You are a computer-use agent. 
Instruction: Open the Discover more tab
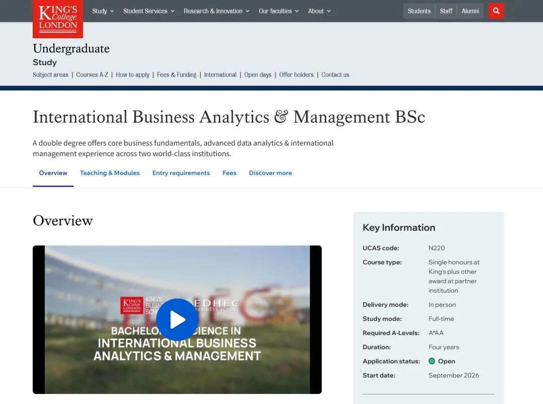(x=270, y=173)
